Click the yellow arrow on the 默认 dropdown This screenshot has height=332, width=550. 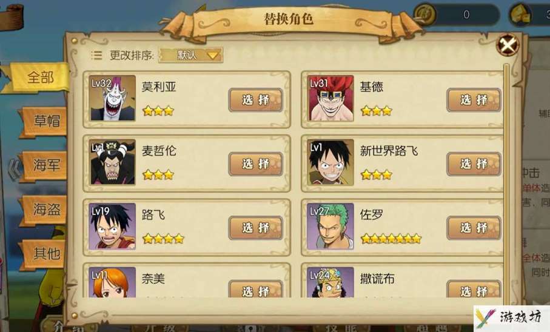tap(213, 55)
